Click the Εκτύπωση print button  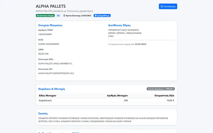tap(168, 7)
